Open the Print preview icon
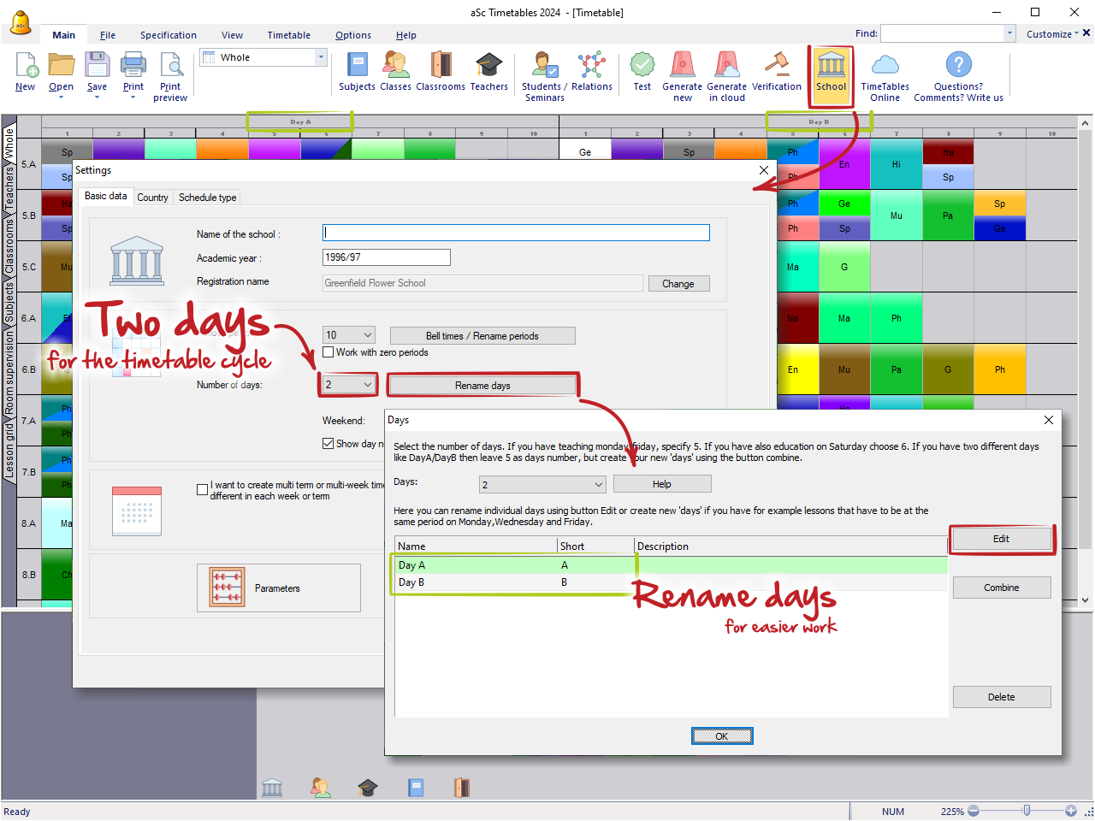Screen dimensions: 1095x821 [170, 77]
